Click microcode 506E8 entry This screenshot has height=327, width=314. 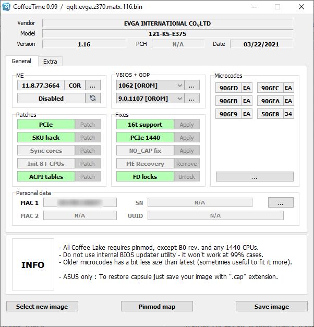point(270,114)
